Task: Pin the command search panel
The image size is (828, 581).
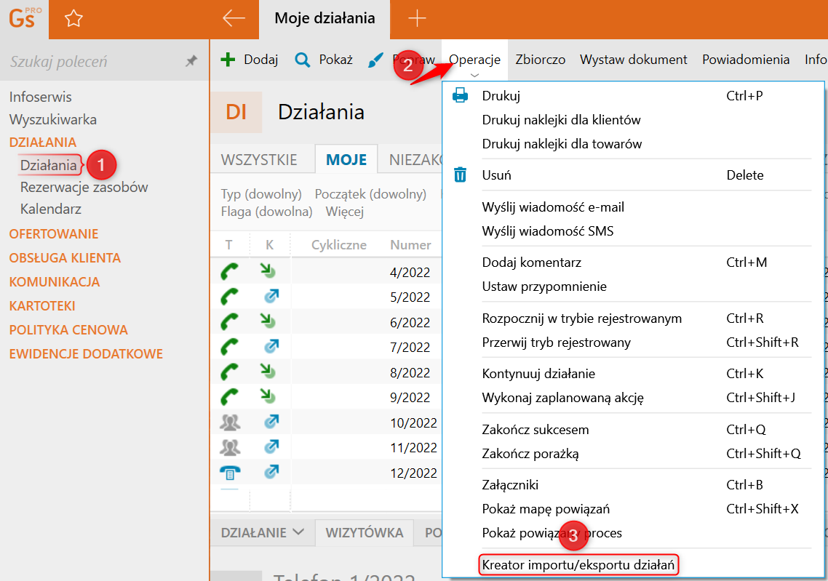Action: tap(191, 61)
